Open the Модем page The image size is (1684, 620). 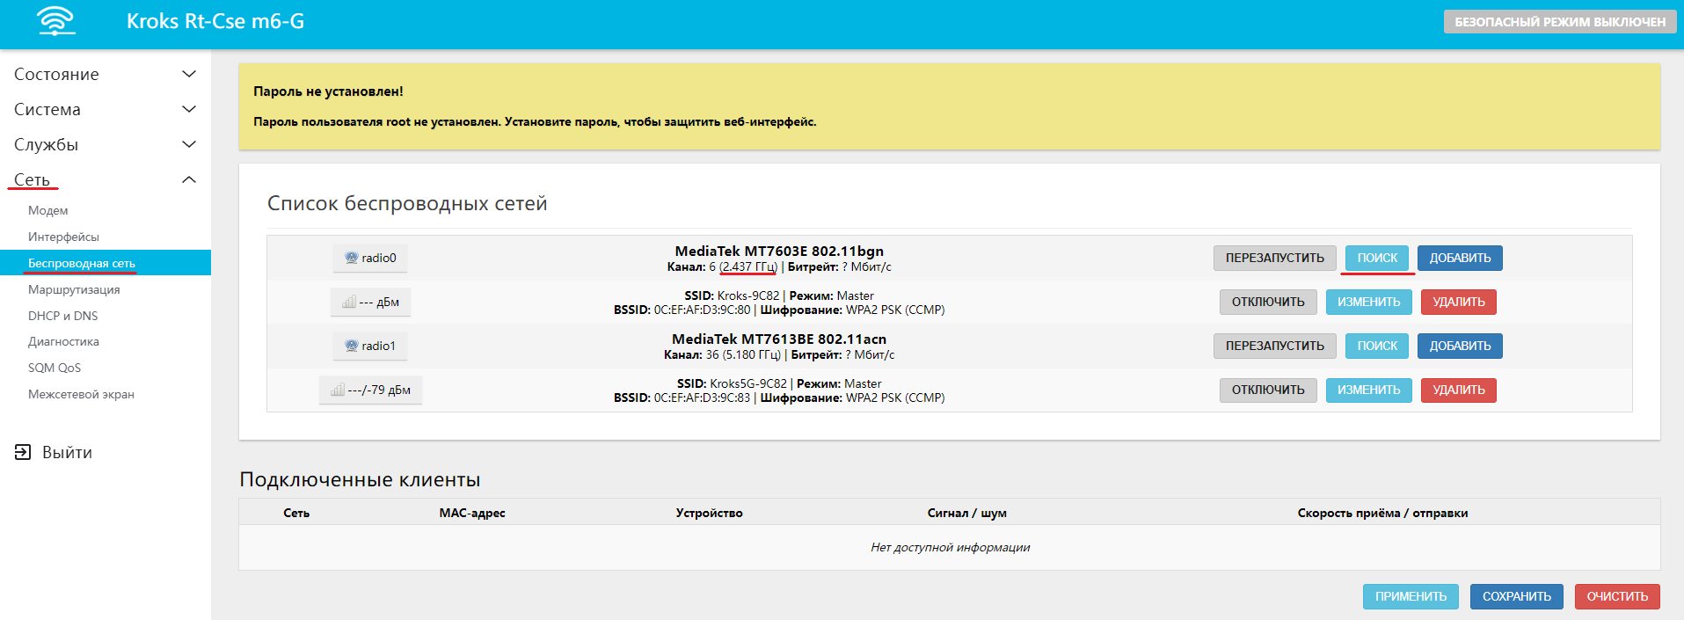(47, 210)
